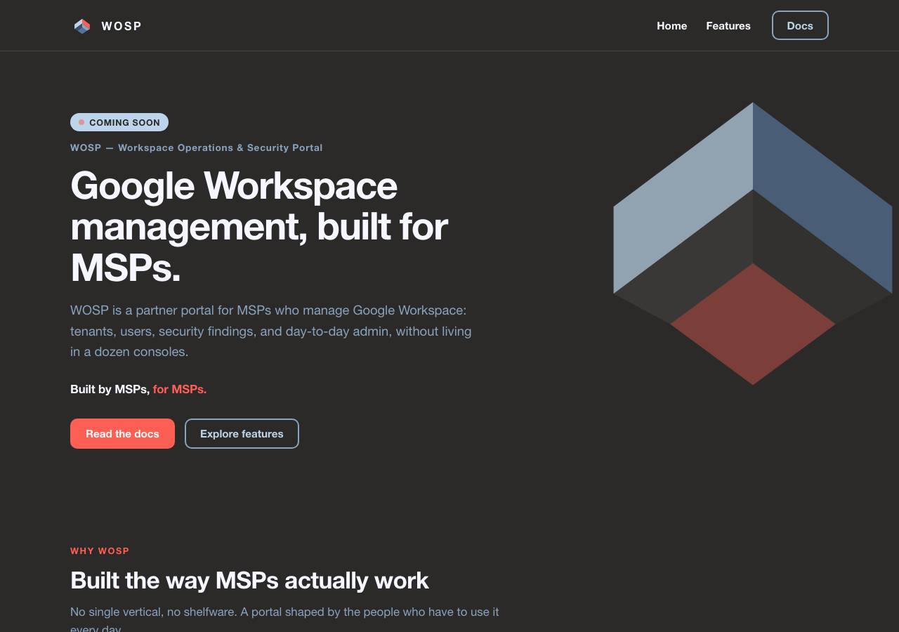Open the Features nav link
The image size is (899, 632).
(x=728, y=26)
